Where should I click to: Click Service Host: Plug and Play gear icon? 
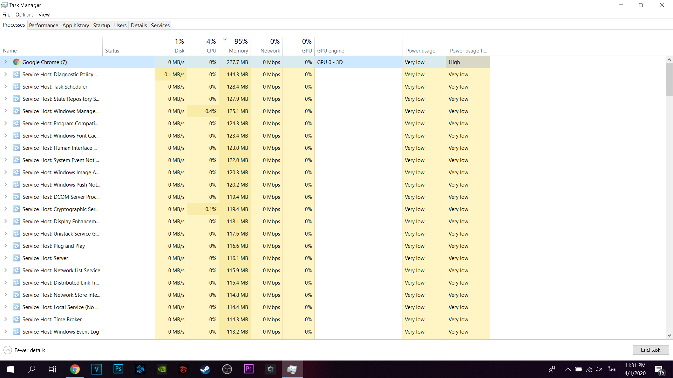16,246
